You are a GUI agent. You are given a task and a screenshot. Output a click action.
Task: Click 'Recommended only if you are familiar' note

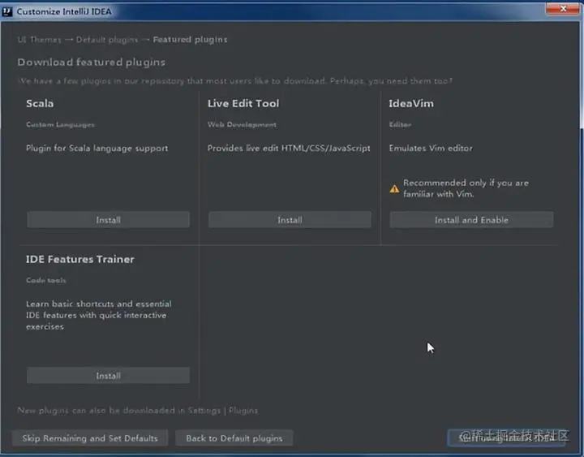[466, 188]
